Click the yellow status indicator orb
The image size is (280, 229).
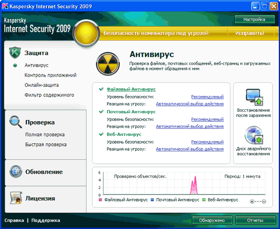86,33
